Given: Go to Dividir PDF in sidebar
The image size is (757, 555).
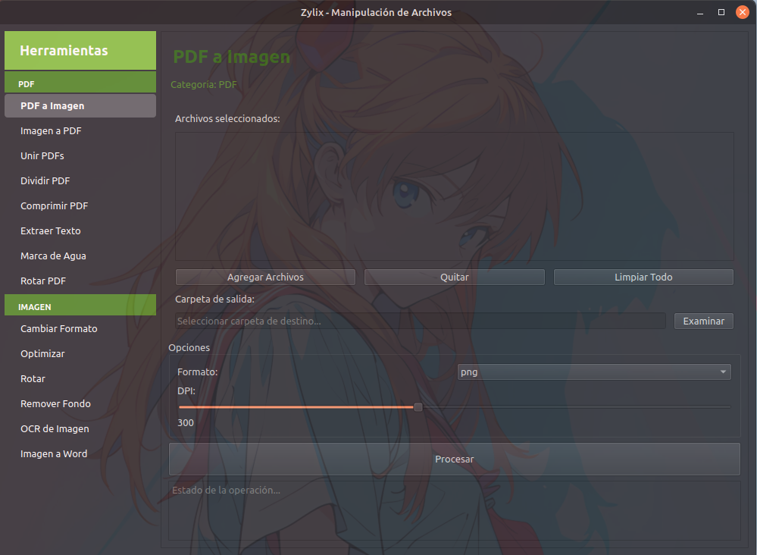Looking at the screenshot, I should [80, 181].
